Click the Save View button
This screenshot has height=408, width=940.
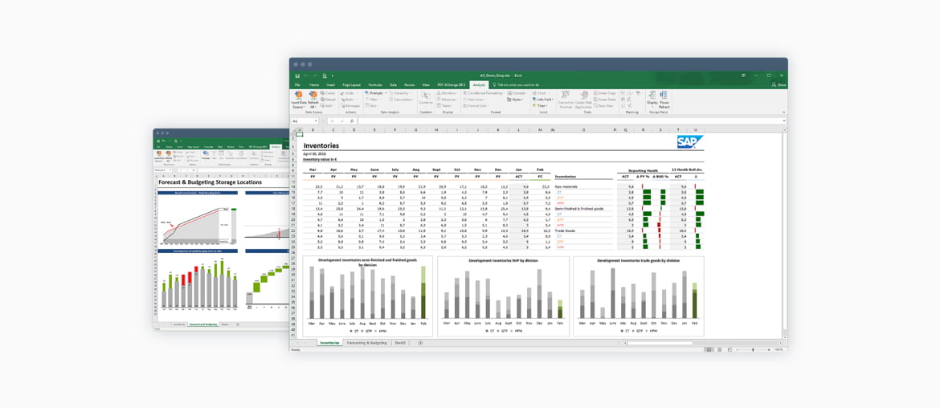tap(603, 105)
